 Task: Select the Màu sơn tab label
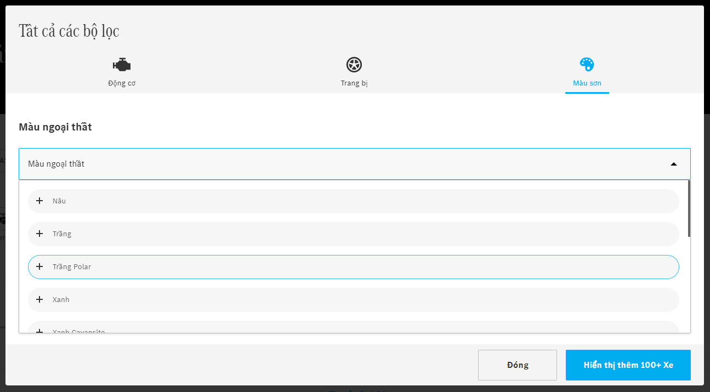[587, 83]
